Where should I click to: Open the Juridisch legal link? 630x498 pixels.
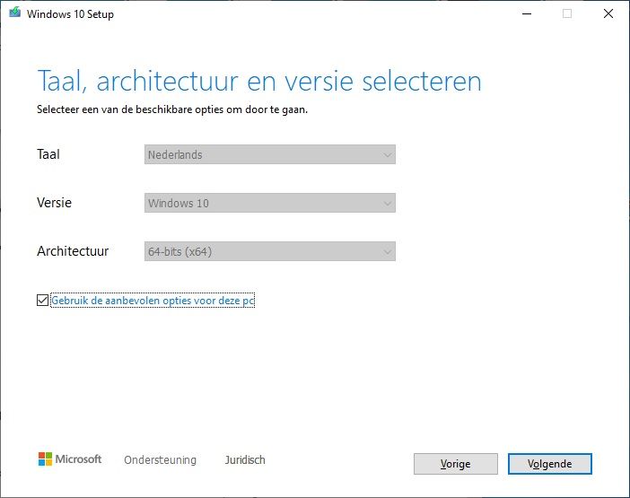pos(245,459)
